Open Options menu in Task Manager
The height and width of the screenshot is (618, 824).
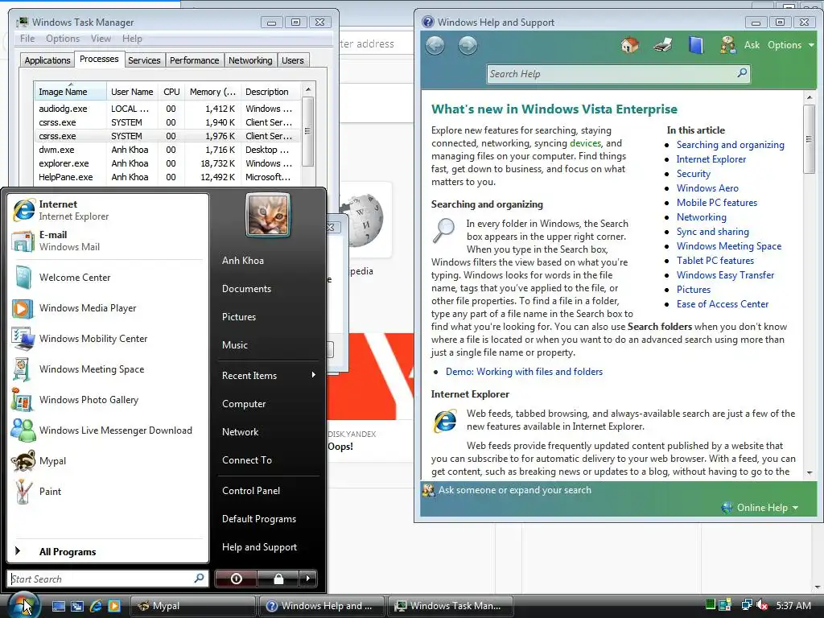[63, 39]
